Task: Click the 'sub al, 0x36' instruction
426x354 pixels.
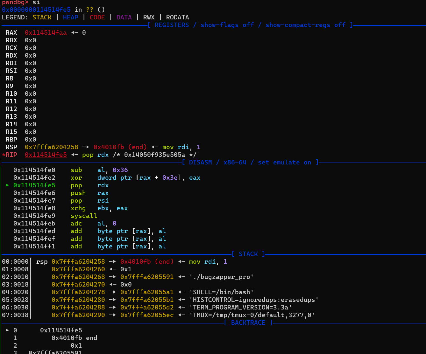Action: (x=99, y=170)
